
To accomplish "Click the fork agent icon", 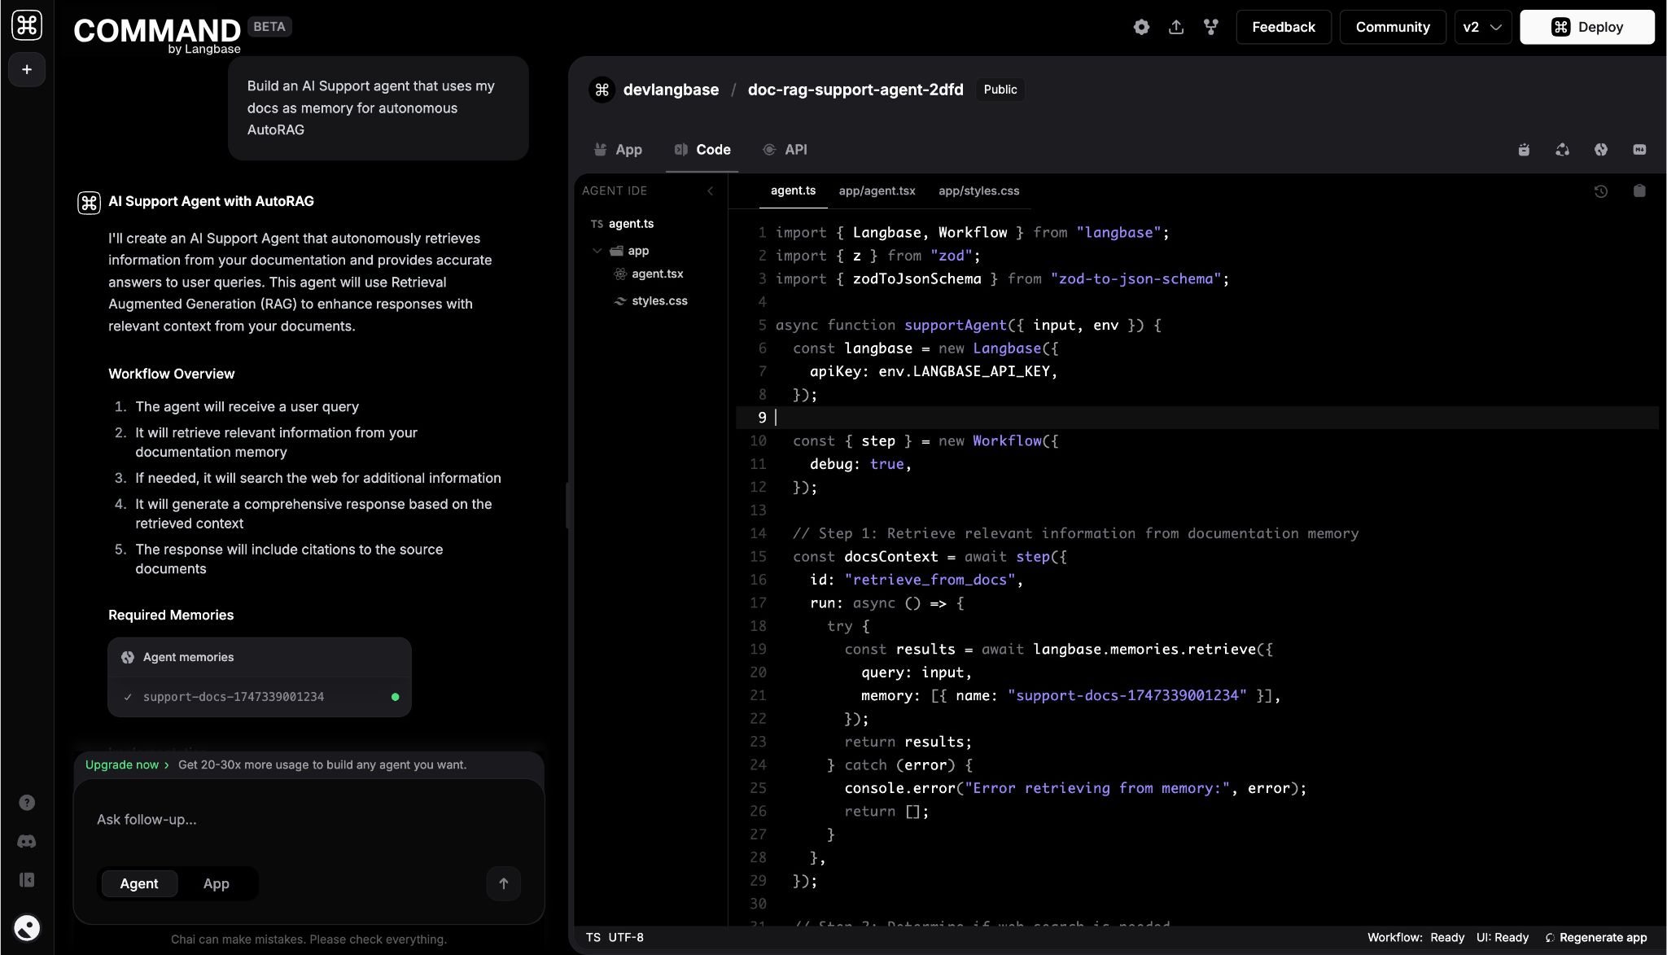I will (x=1211, y=27).
